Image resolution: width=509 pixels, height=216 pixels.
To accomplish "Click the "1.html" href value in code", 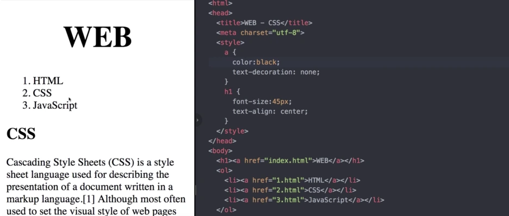I will coord(288,180).
